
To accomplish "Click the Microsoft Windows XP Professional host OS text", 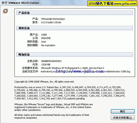I will (x=73, y=68).
